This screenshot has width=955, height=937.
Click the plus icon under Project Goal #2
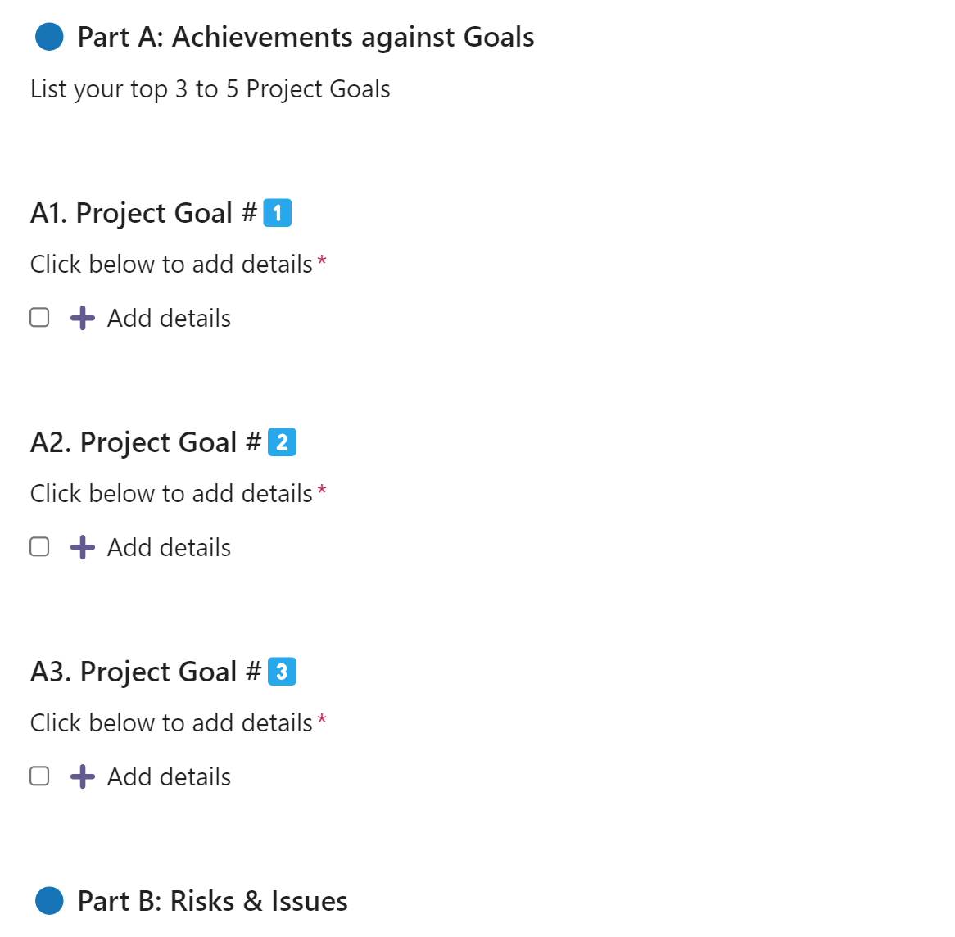click(x=83, y=547)
